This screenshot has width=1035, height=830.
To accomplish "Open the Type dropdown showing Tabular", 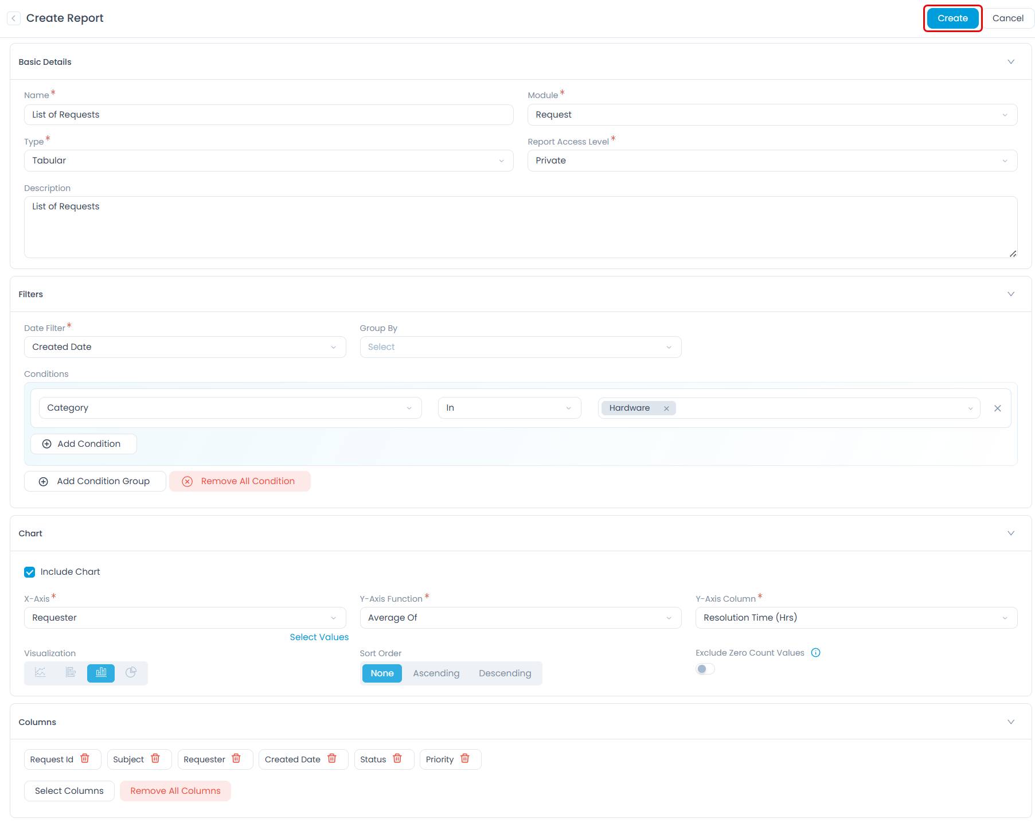I will pyautogui.click(x=268, y=161).
